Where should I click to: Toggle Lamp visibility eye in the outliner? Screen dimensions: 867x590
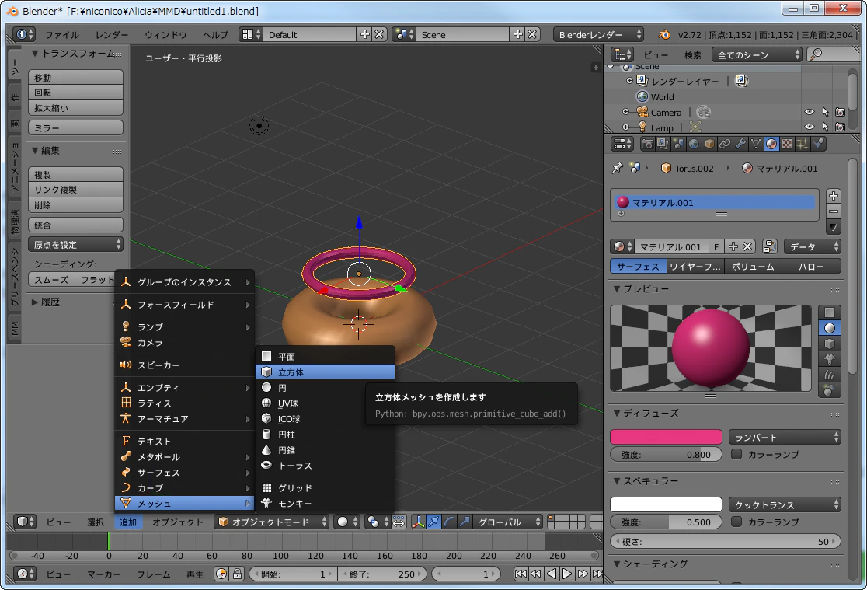click(809, 127)
